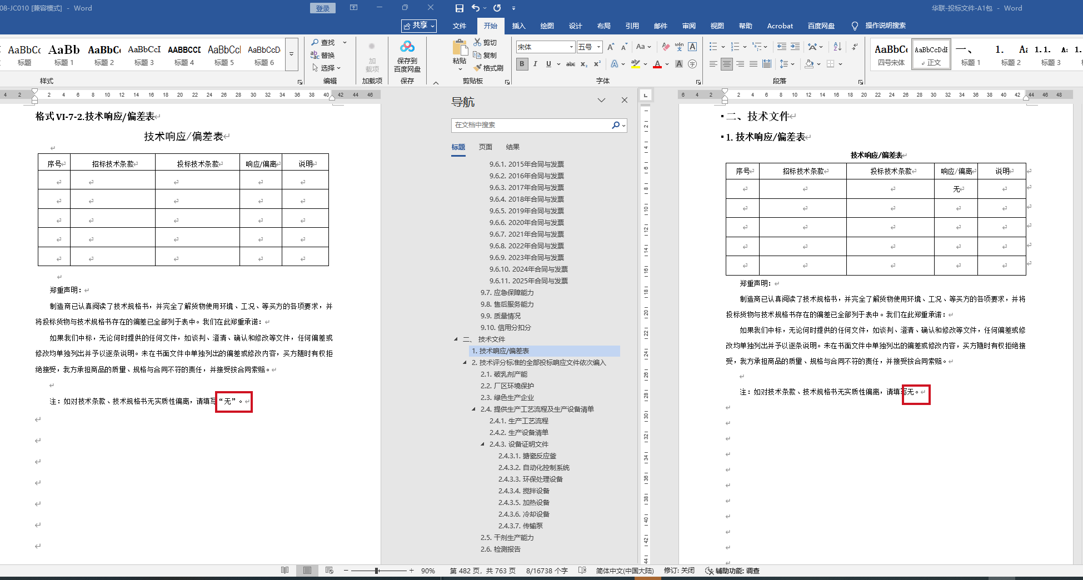The width and height of the screenshot is (1083, 580).
Task: Save to Baidu Netdisk (保存到百度网盘)
Action: click(x=407, y=56)
